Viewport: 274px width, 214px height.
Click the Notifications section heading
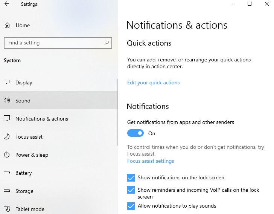148,106
